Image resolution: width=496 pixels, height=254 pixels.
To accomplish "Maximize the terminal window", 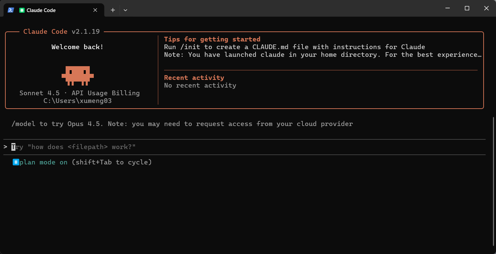I will pyautogui.click(x=467, y=8).
